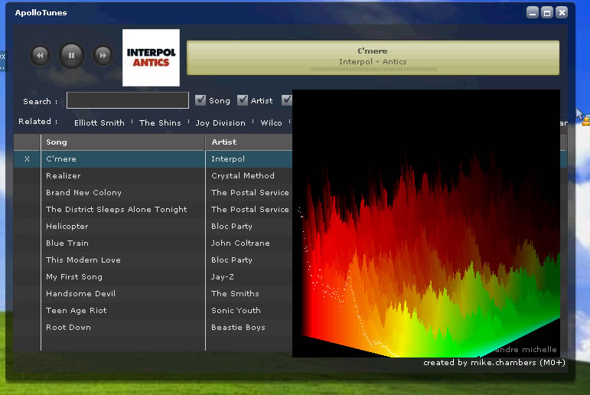Click the created by mike.chambers credit
The width and height of the screenshot is (590, 395).
[494, 363]
